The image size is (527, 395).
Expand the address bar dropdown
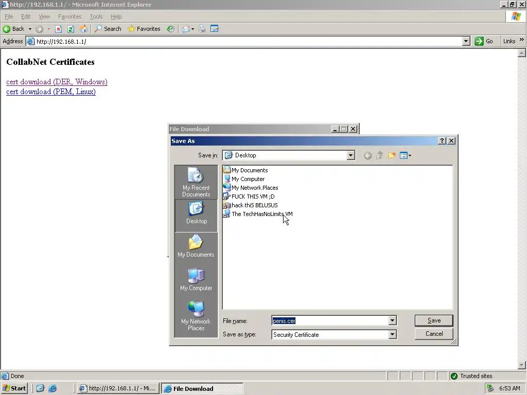[x=466, y=42]
